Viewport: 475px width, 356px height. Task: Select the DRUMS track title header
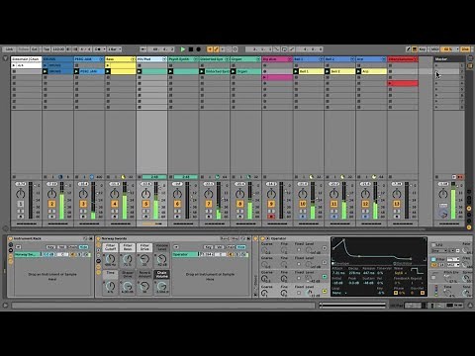pyautogui.click(x=57, y=59)
